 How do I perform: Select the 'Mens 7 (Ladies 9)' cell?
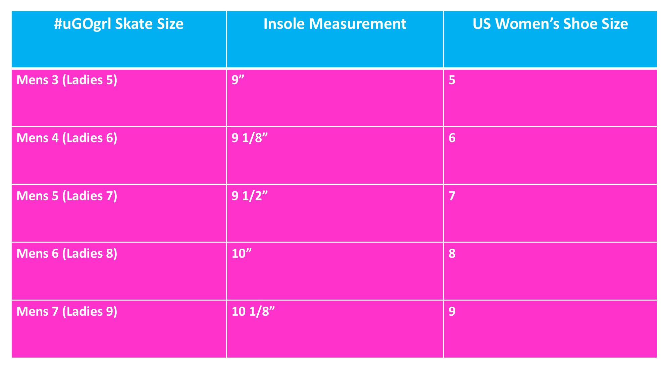pos(67,311)
